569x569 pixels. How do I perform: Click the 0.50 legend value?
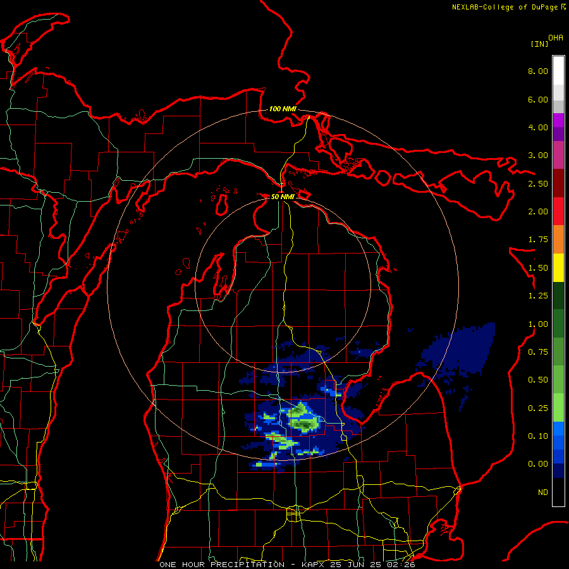point(538,380)
